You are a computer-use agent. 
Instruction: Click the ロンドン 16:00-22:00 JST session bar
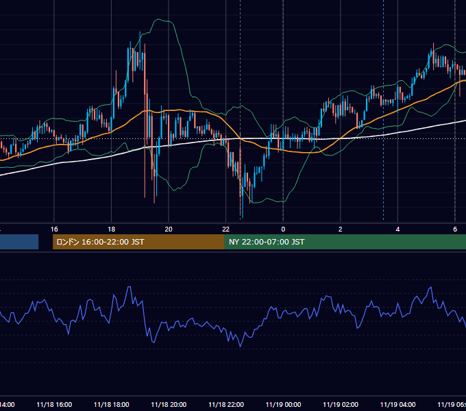click(x=138, y=242)
